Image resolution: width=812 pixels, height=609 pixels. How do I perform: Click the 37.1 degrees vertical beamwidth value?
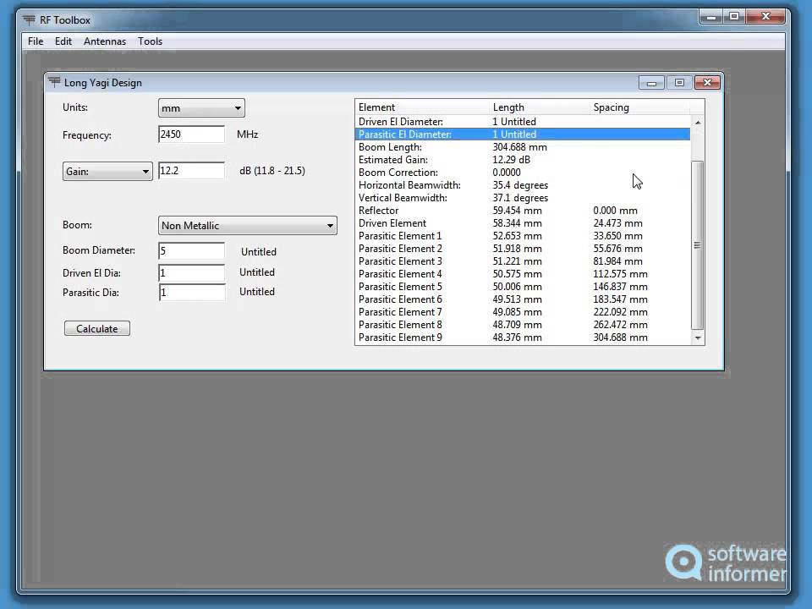(x=520, y=198)
